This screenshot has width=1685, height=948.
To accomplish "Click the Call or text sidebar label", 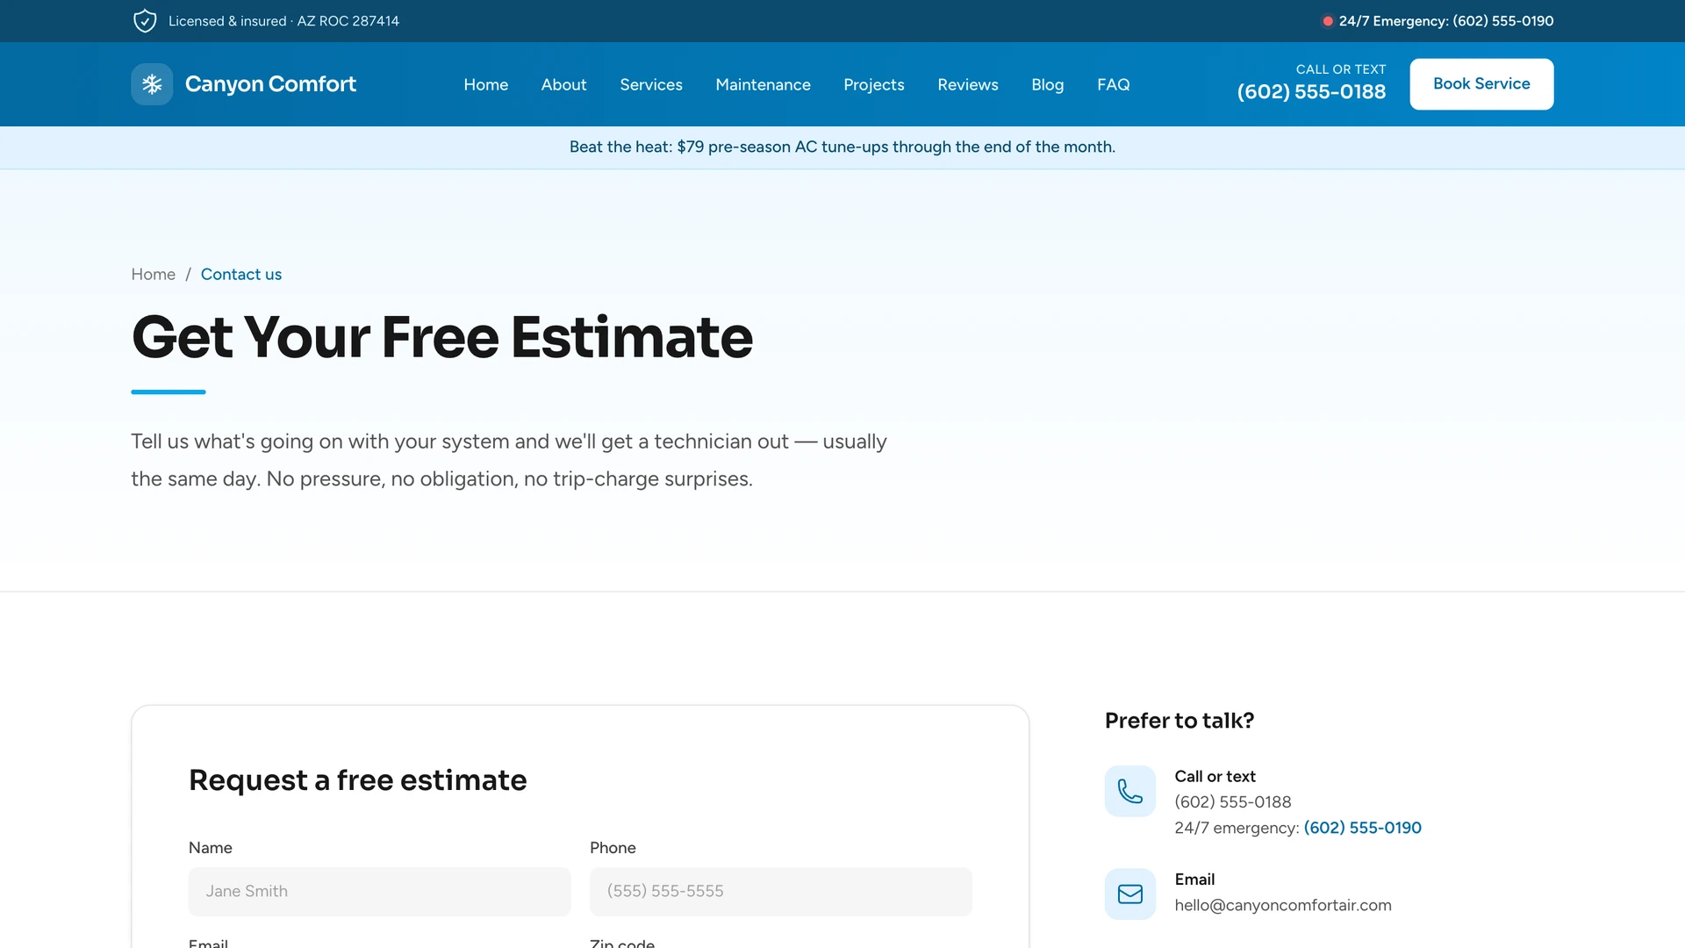I will pyautogui.click(x=1215, y=777).
